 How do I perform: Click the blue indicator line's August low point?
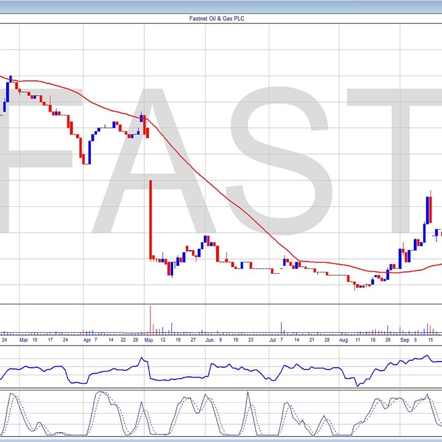tap(357, 385)
